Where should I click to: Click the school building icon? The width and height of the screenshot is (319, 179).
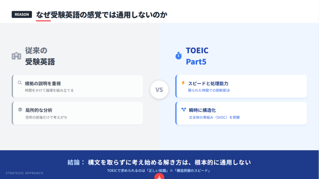(16, 56)
